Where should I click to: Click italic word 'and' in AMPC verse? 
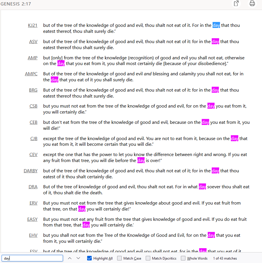(x=148, y=74)
